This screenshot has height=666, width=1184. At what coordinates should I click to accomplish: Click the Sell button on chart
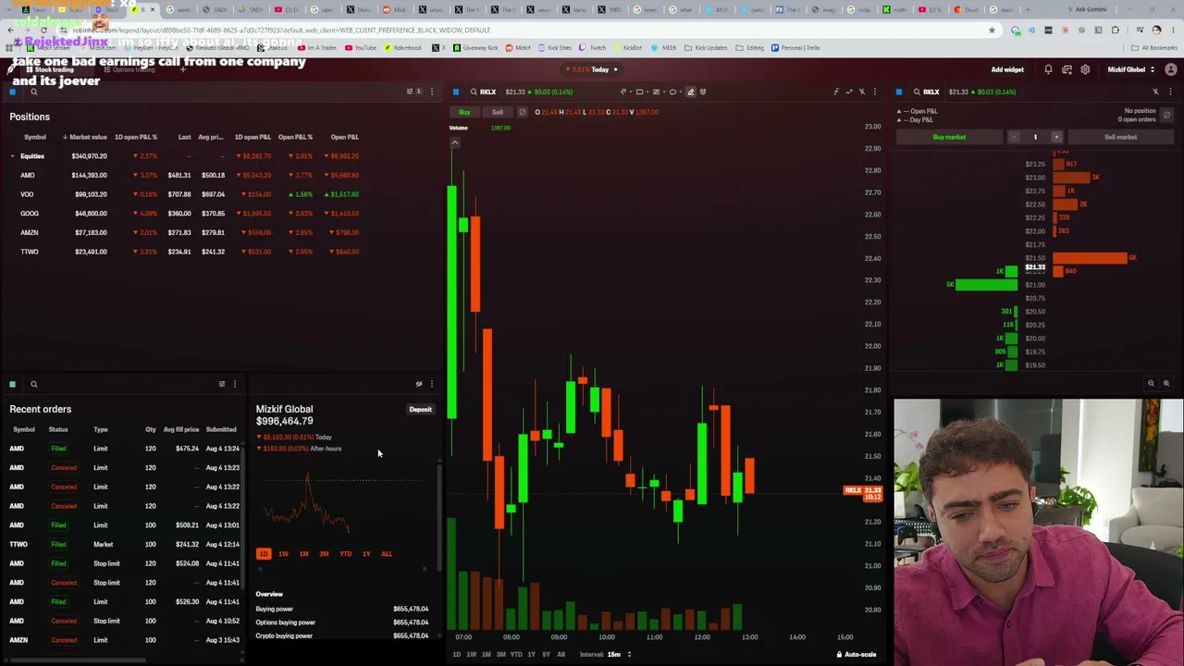pos(497,112)
